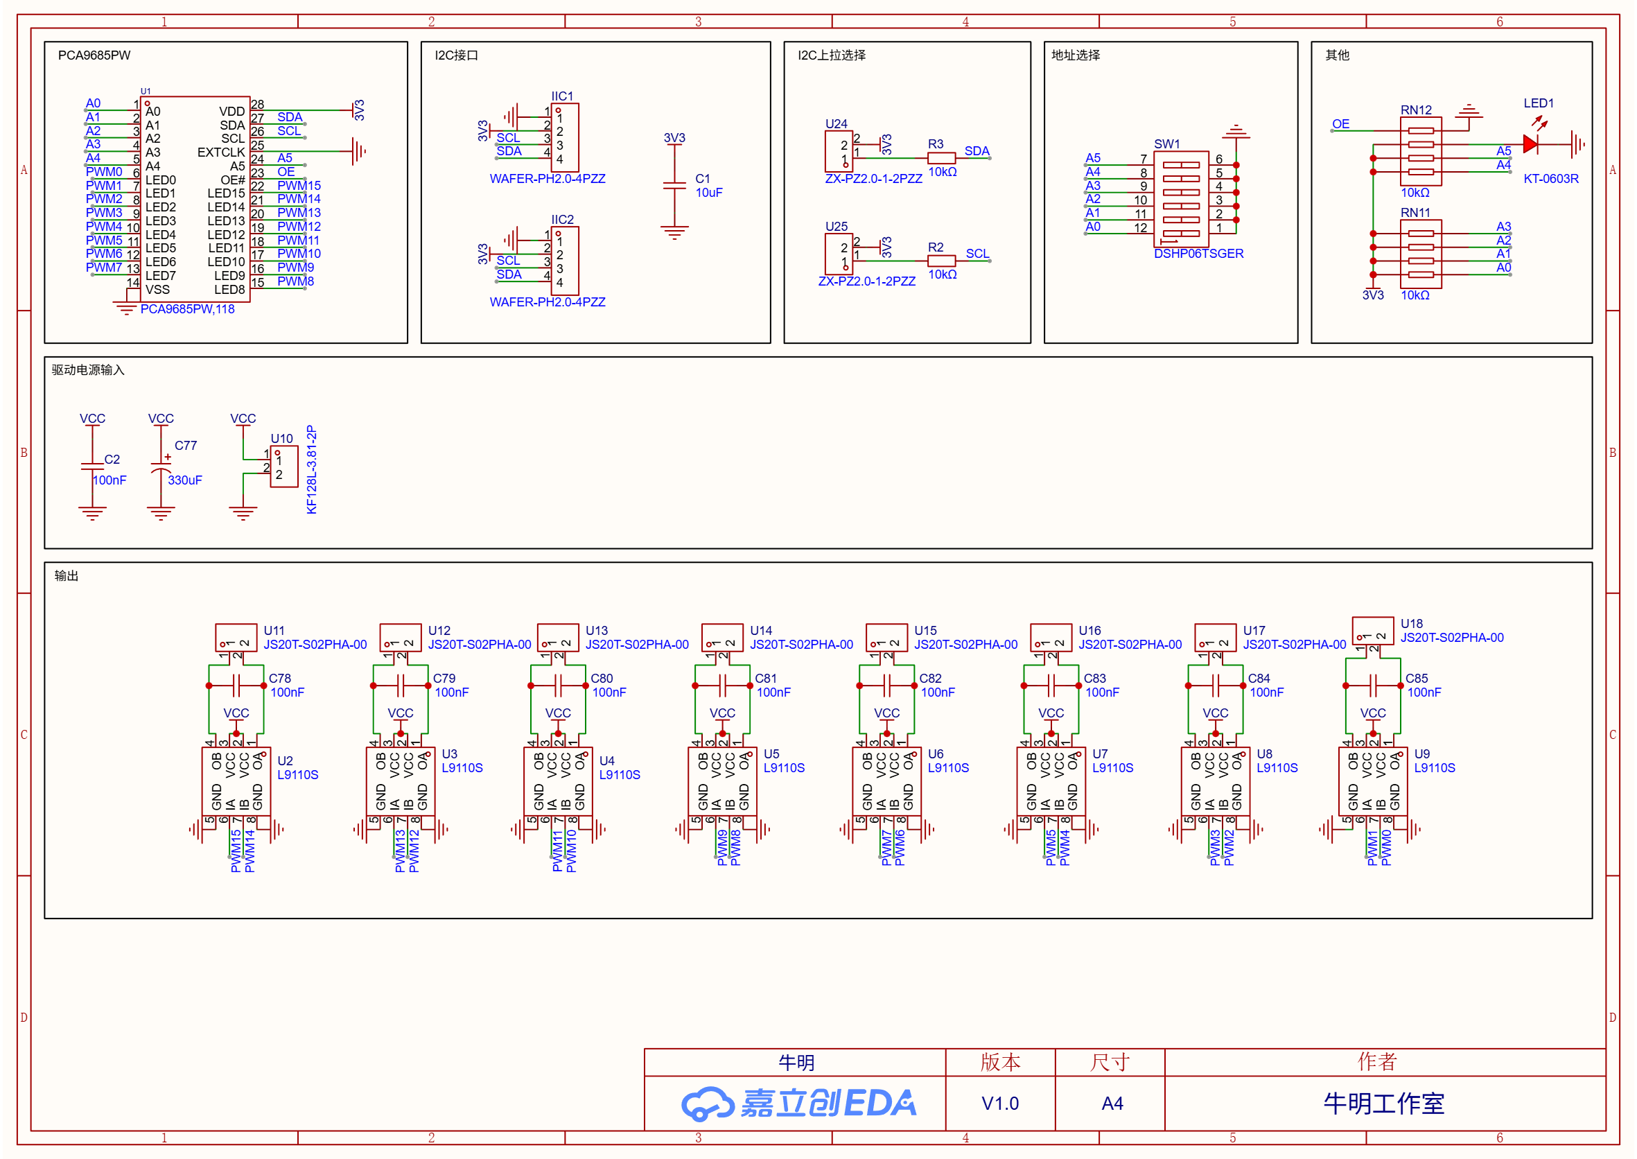
Task: Click the "I2C接口" section title
Action: click(456, 55)
